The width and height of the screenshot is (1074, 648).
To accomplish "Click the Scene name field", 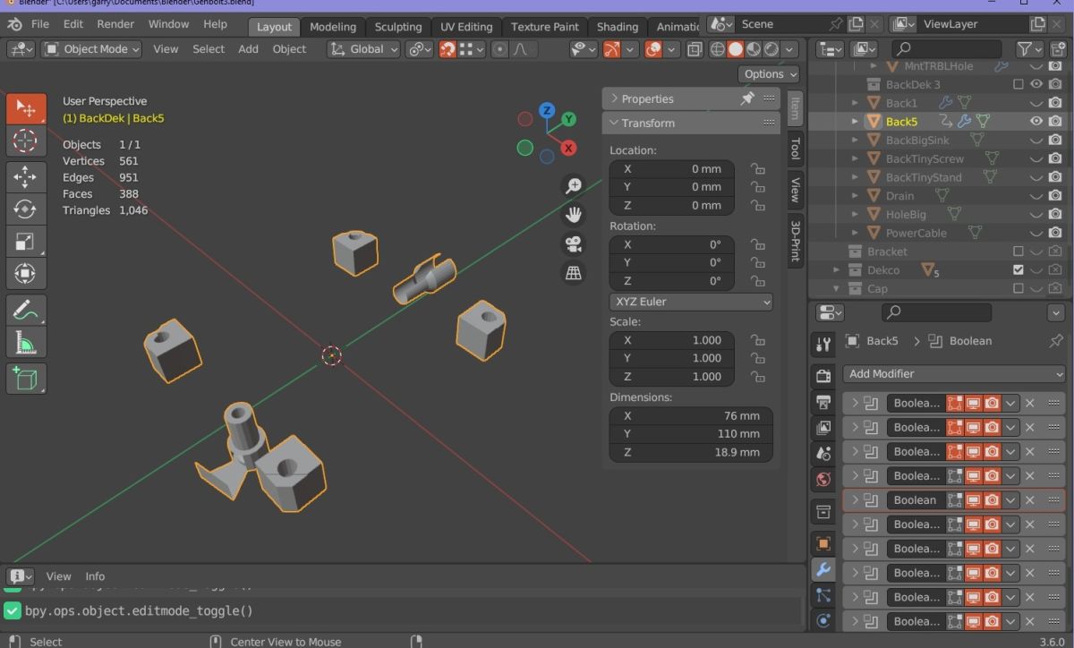I will [x=780, y=24].
